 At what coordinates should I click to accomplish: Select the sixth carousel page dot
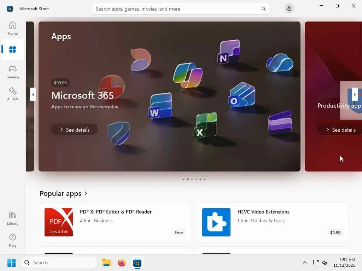click(x=205, y=179)
